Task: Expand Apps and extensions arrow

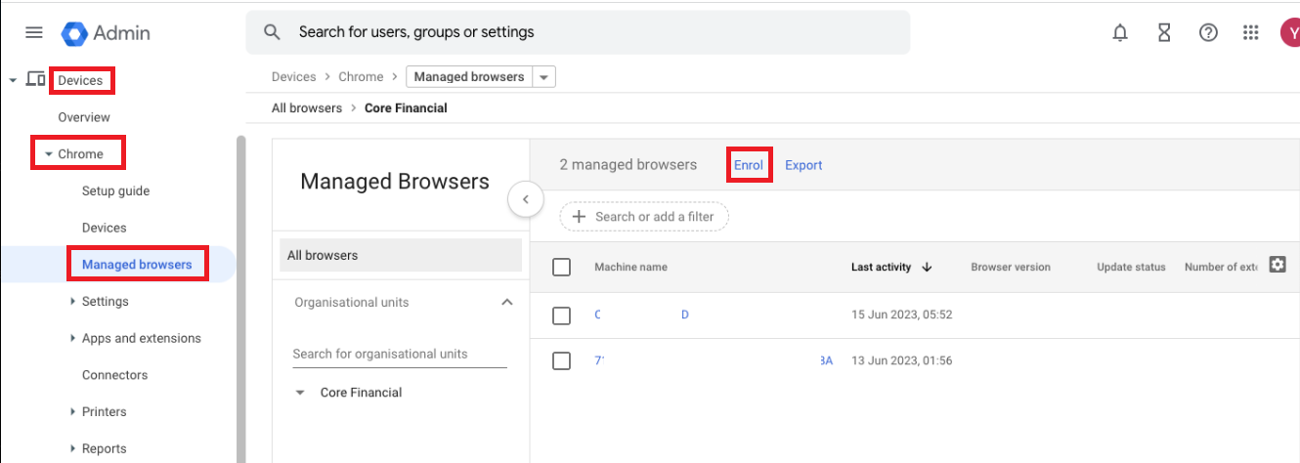Action: click(72, 339)
